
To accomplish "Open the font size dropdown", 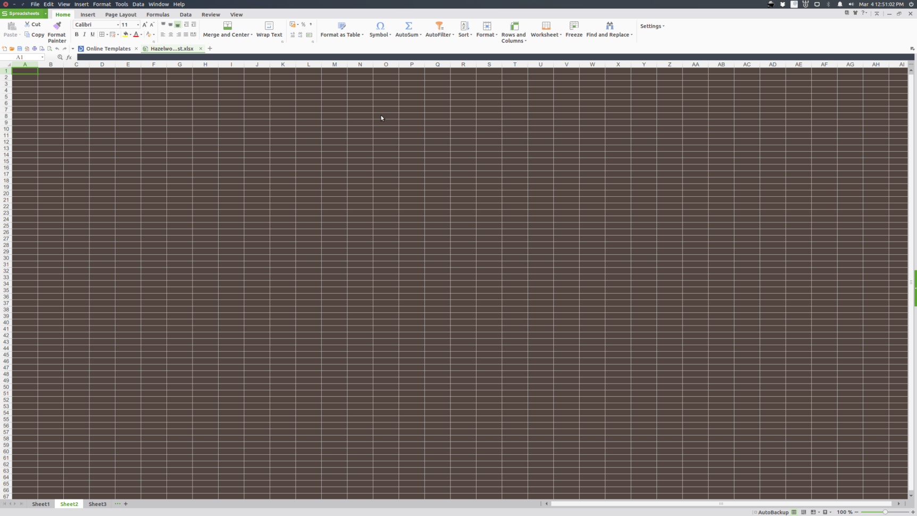I will click(x=137, y=24).
